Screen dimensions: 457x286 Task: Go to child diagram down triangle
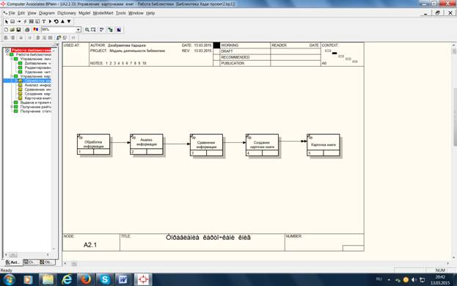[69, 21]
